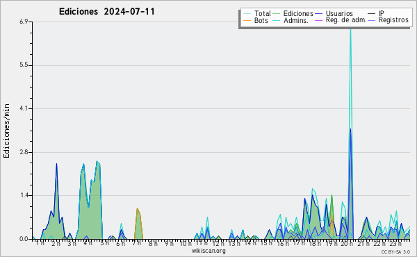Click the 5.5 y-axis value
Screen dimensions: 417x257
pos(24,65)
